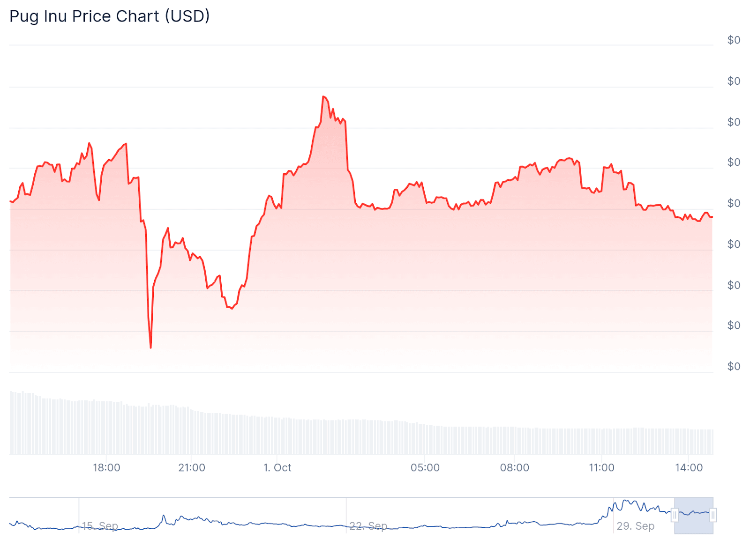This screenshot has width=750, height=547.
Task: Grab the right navigator range handle
Action: (x=712, y=515)
